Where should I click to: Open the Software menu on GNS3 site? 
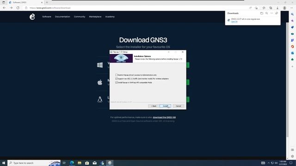pyautogui.click(x=47, y=17)
